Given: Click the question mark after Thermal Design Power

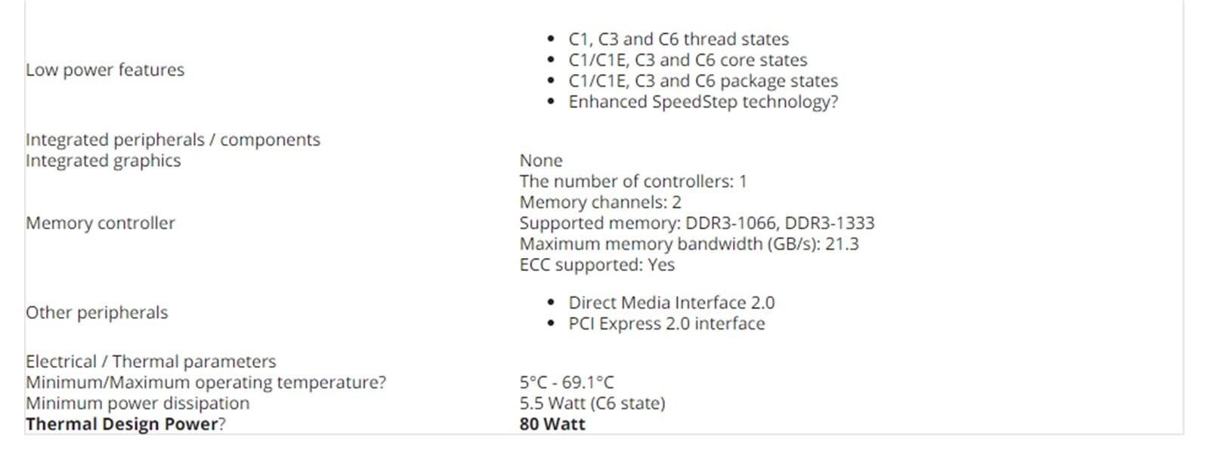Looking at the screenshot, I should click(x=221, y=424).
